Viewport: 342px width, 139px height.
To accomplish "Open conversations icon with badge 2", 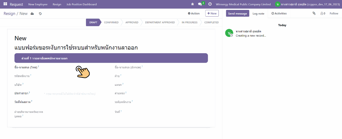I will tap(200, 4).
